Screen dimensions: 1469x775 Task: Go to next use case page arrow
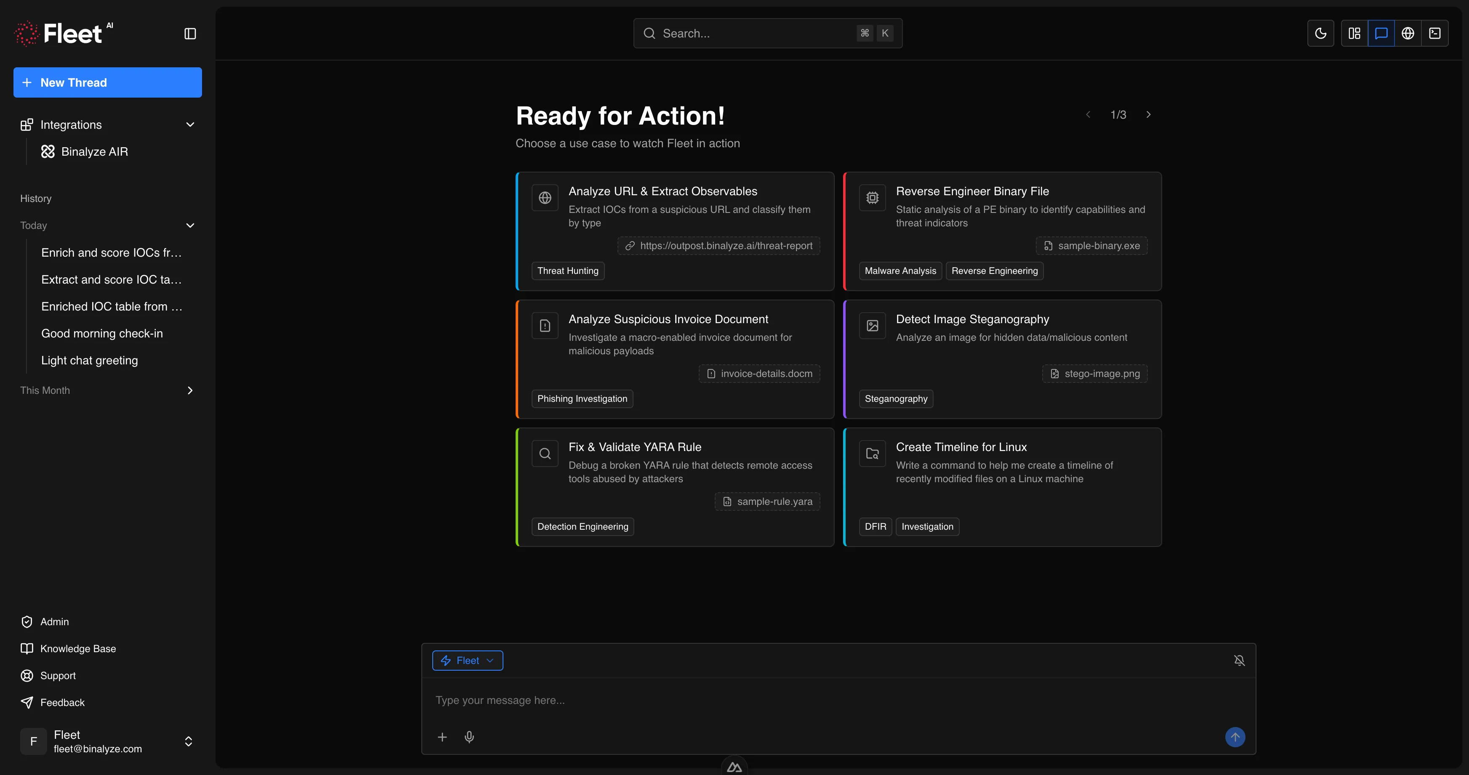click(x=1148, y=114)
